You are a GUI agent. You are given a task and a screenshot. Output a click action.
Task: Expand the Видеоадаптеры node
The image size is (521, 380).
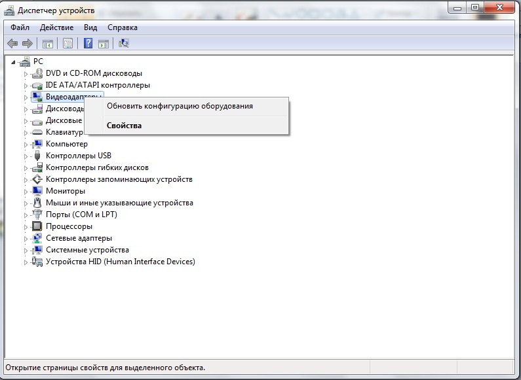(26, 97)
